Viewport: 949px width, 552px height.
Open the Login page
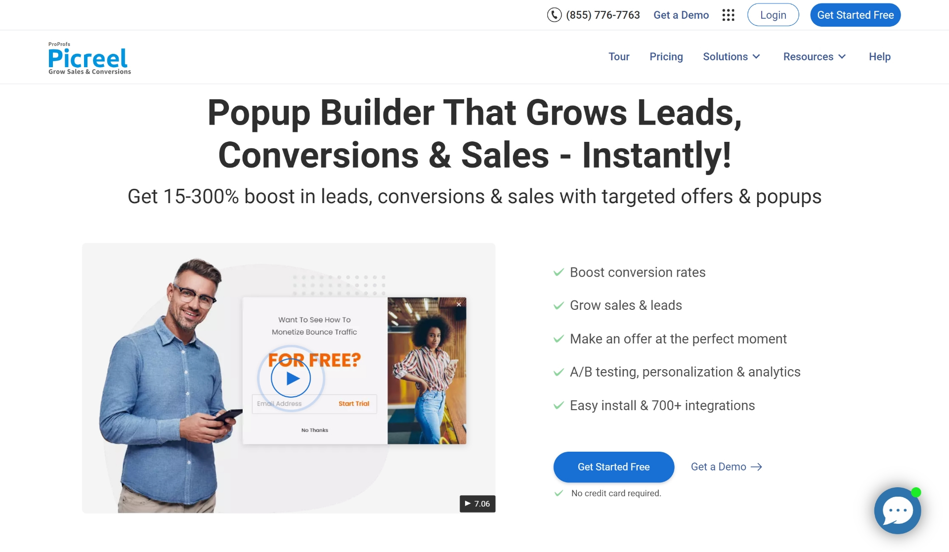pos(773,14)
